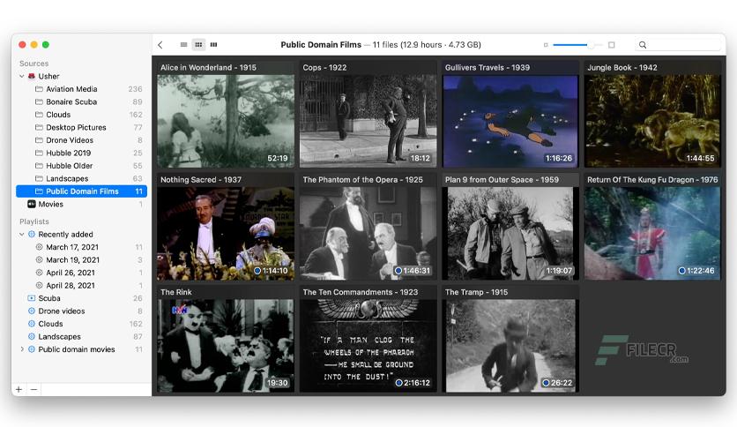Open The Rink film thumbnail
This screenshot has height=427, width=737.
pos(226,346)
